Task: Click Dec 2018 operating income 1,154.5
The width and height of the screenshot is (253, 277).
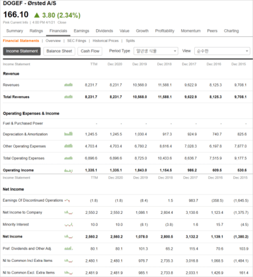Action: coord(166,170)
